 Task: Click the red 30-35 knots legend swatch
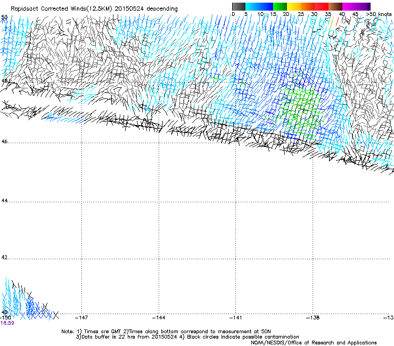pos(322,6)
